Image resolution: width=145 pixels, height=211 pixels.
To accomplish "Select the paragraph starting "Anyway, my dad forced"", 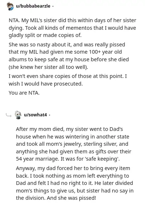I will [x=75, y=183].
